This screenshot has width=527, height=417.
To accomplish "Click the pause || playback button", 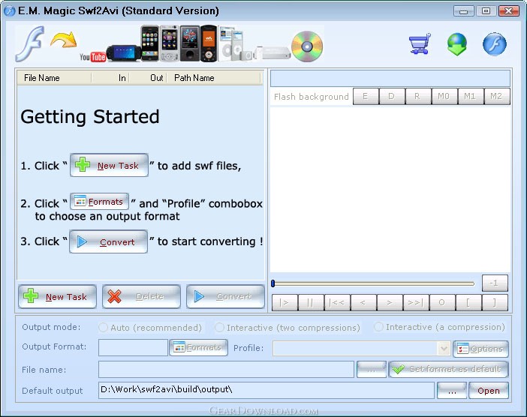I will click(311, 302).
